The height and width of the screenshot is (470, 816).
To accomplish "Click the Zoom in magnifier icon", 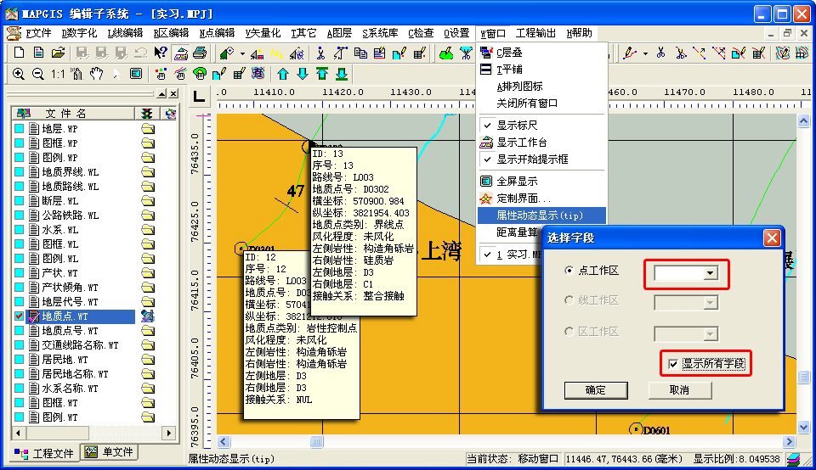I will (18, 74).
